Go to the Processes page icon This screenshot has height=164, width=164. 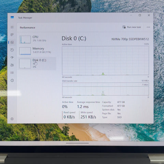(x=12, y=35)
